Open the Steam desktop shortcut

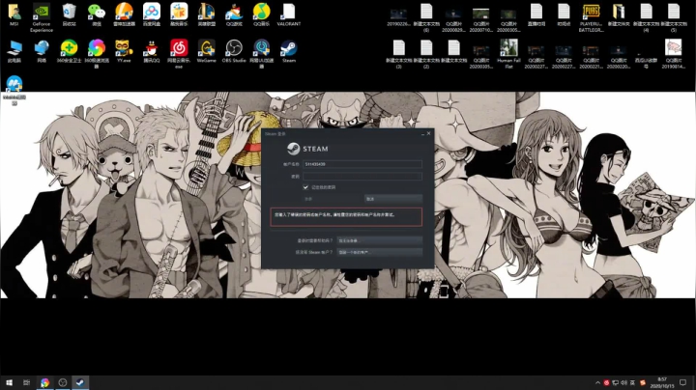click(289, 51)
